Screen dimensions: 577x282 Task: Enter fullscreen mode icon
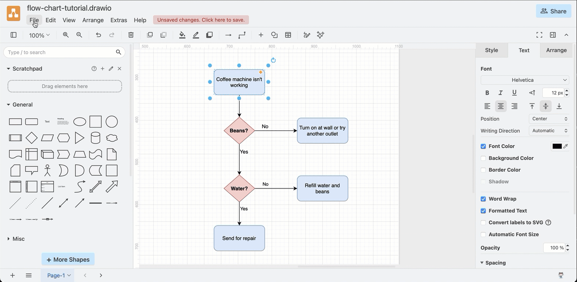pos(539,35)
